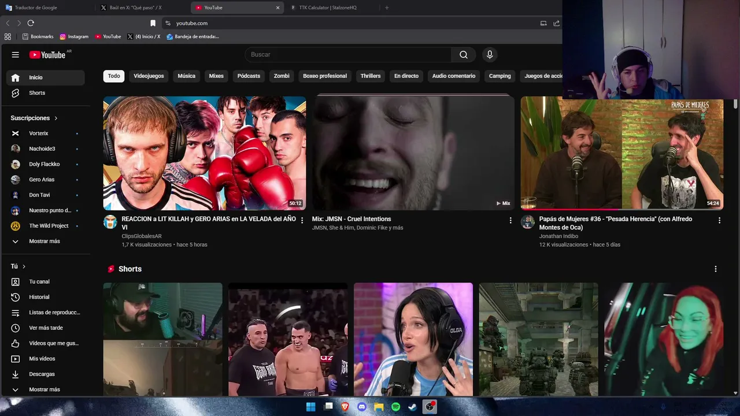Expand the Tú section chevron
Viewport: 740px width, 416px height.
coord(24,266)
